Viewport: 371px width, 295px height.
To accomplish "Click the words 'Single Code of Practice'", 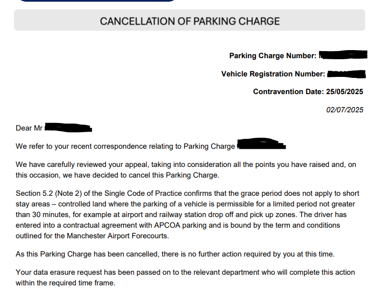I will click(143, 193).
